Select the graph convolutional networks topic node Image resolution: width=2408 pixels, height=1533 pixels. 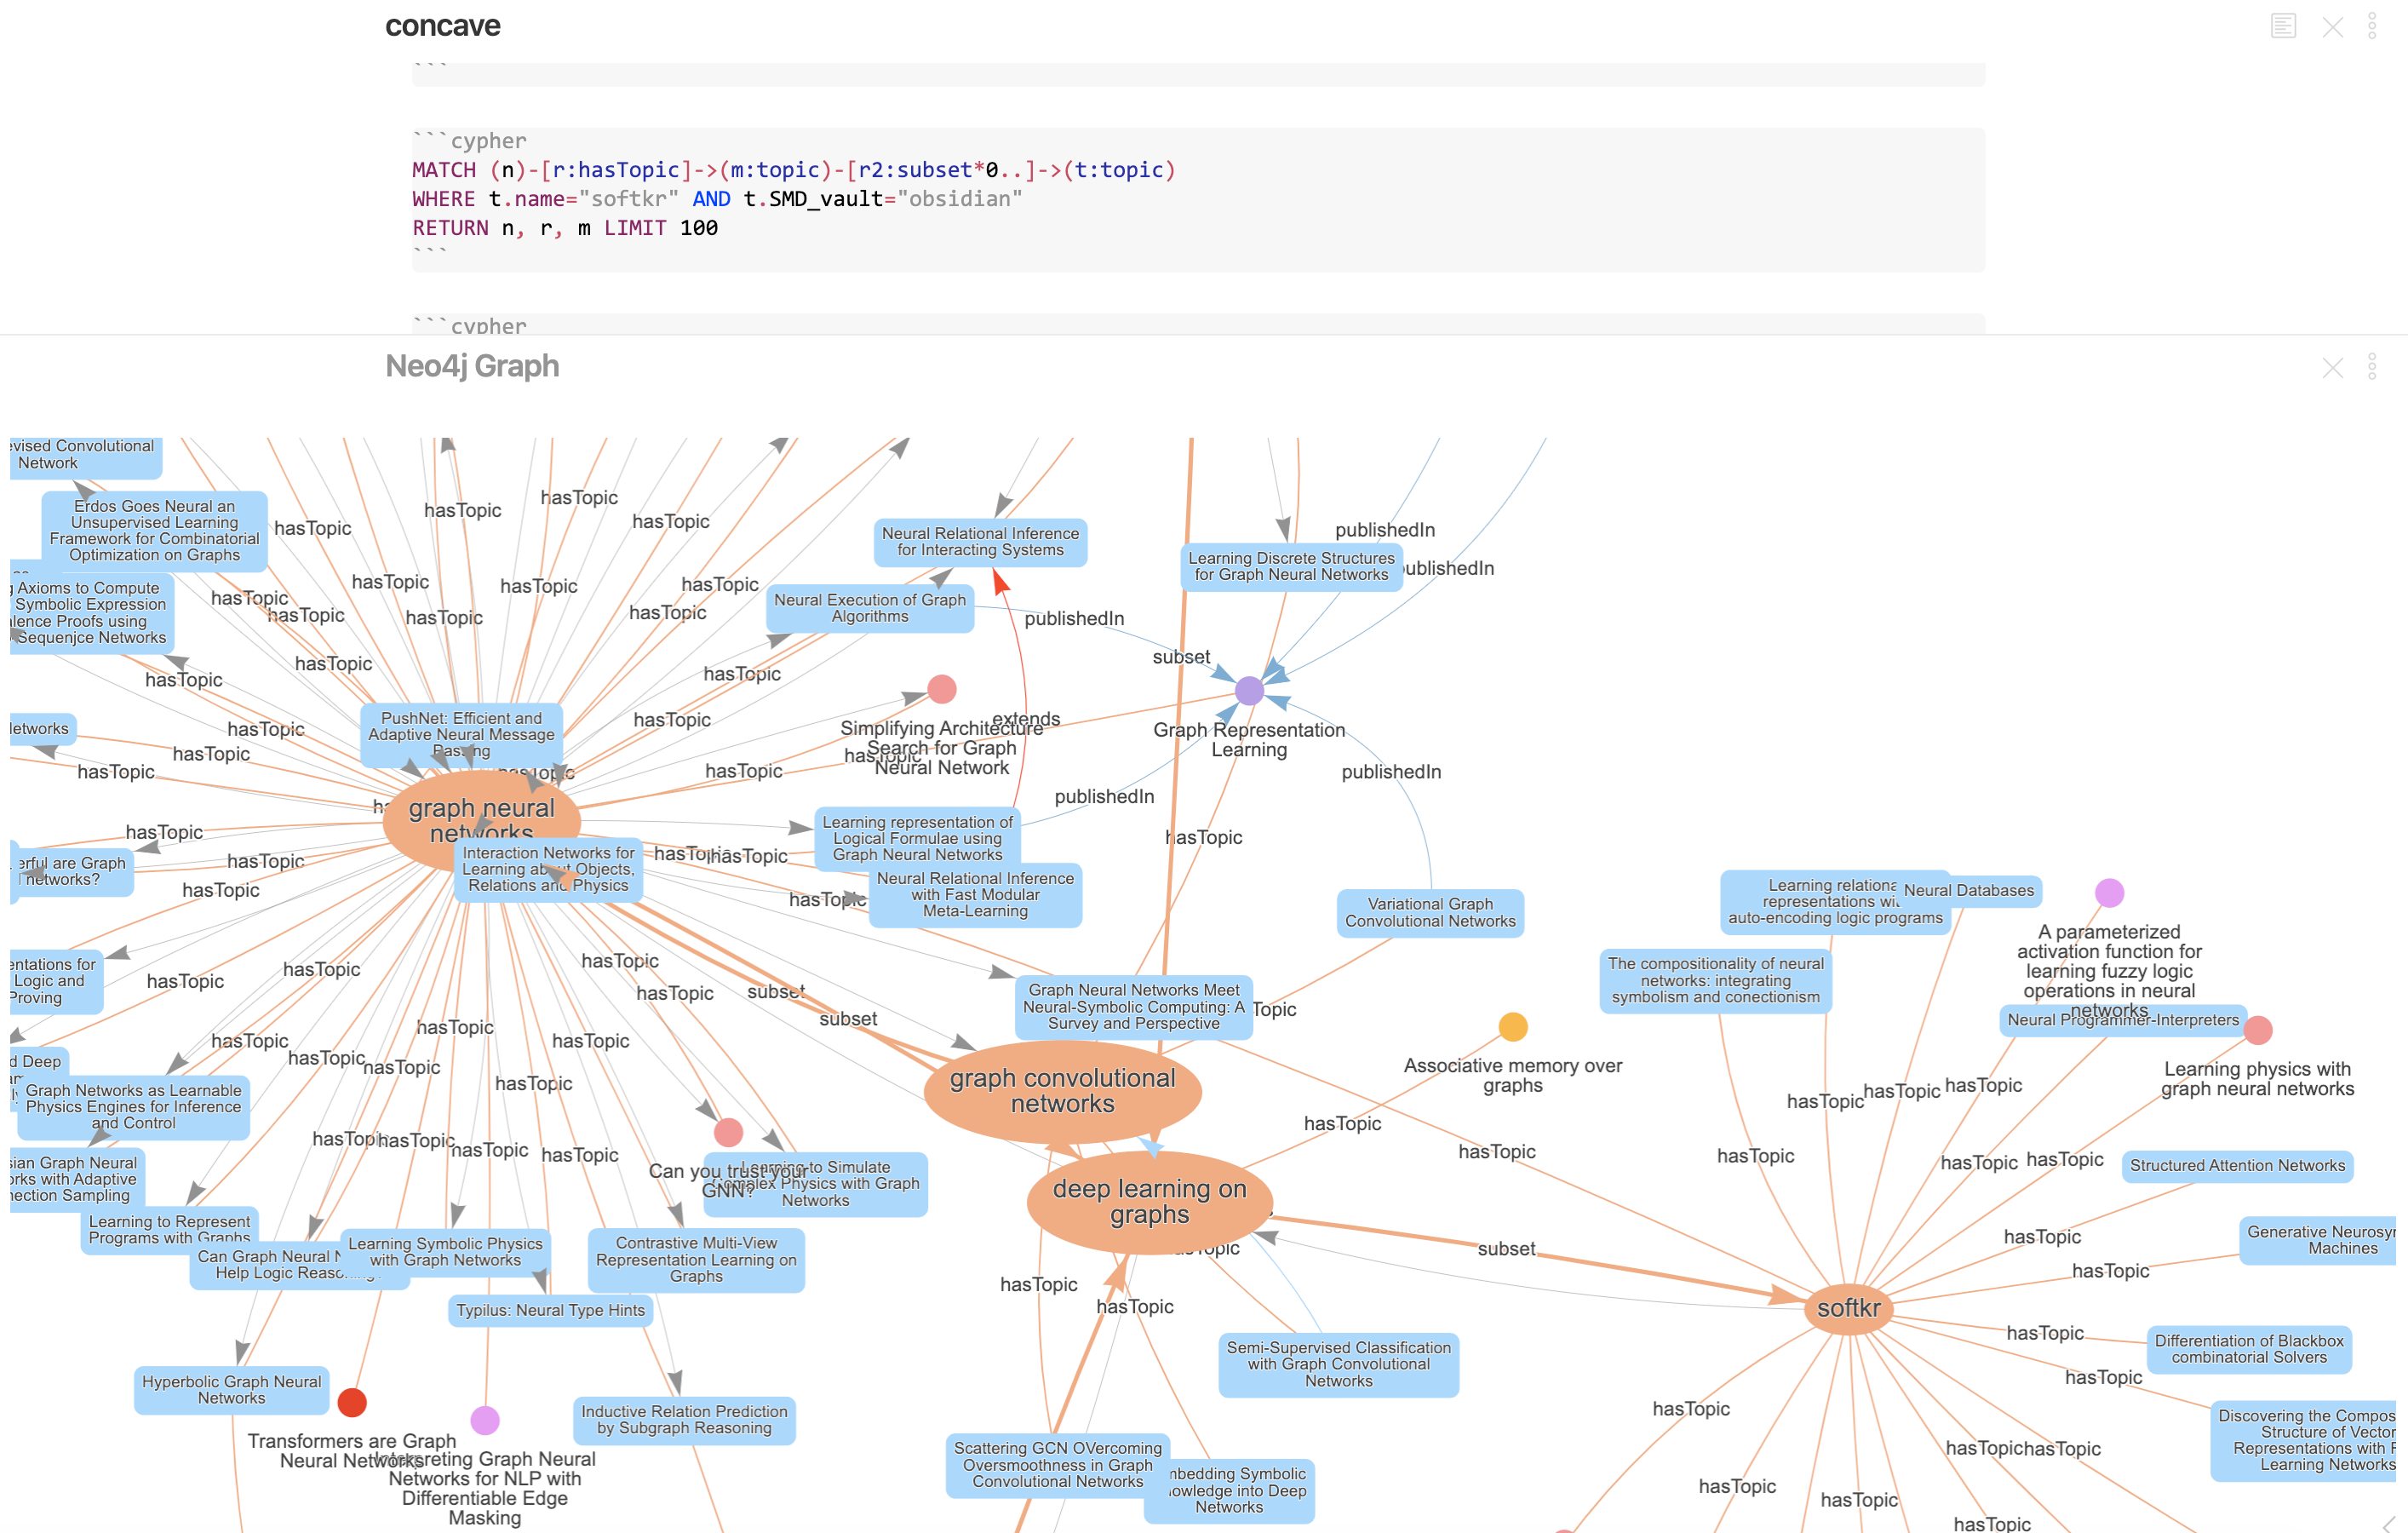pos(1062,1091)
